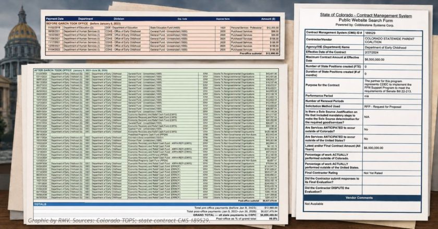Click the 'Graphic by RMV' source caption
The width and height of the screenshot is (438, 229).
pyautogui.click(x=119, y=221)
